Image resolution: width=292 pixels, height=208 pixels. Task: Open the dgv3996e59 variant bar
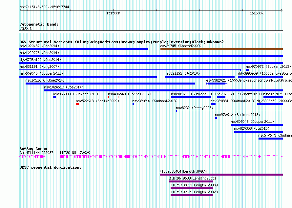pyautogui.click(x=270, y=104)
